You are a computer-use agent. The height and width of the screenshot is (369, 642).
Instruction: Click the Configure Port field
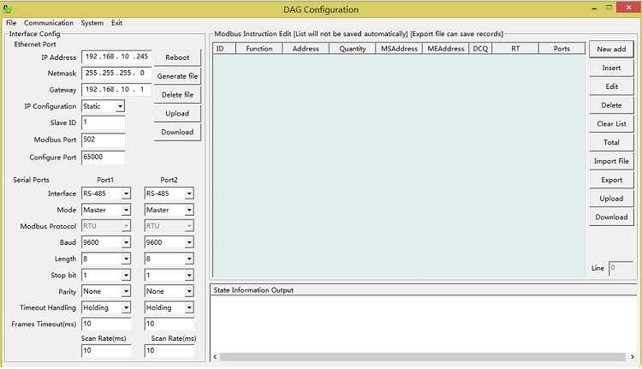click(x=104, y=158)
